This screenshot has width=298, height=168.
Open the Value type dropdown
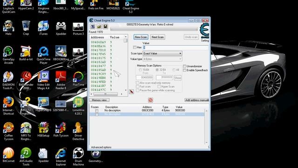point(163,59)
